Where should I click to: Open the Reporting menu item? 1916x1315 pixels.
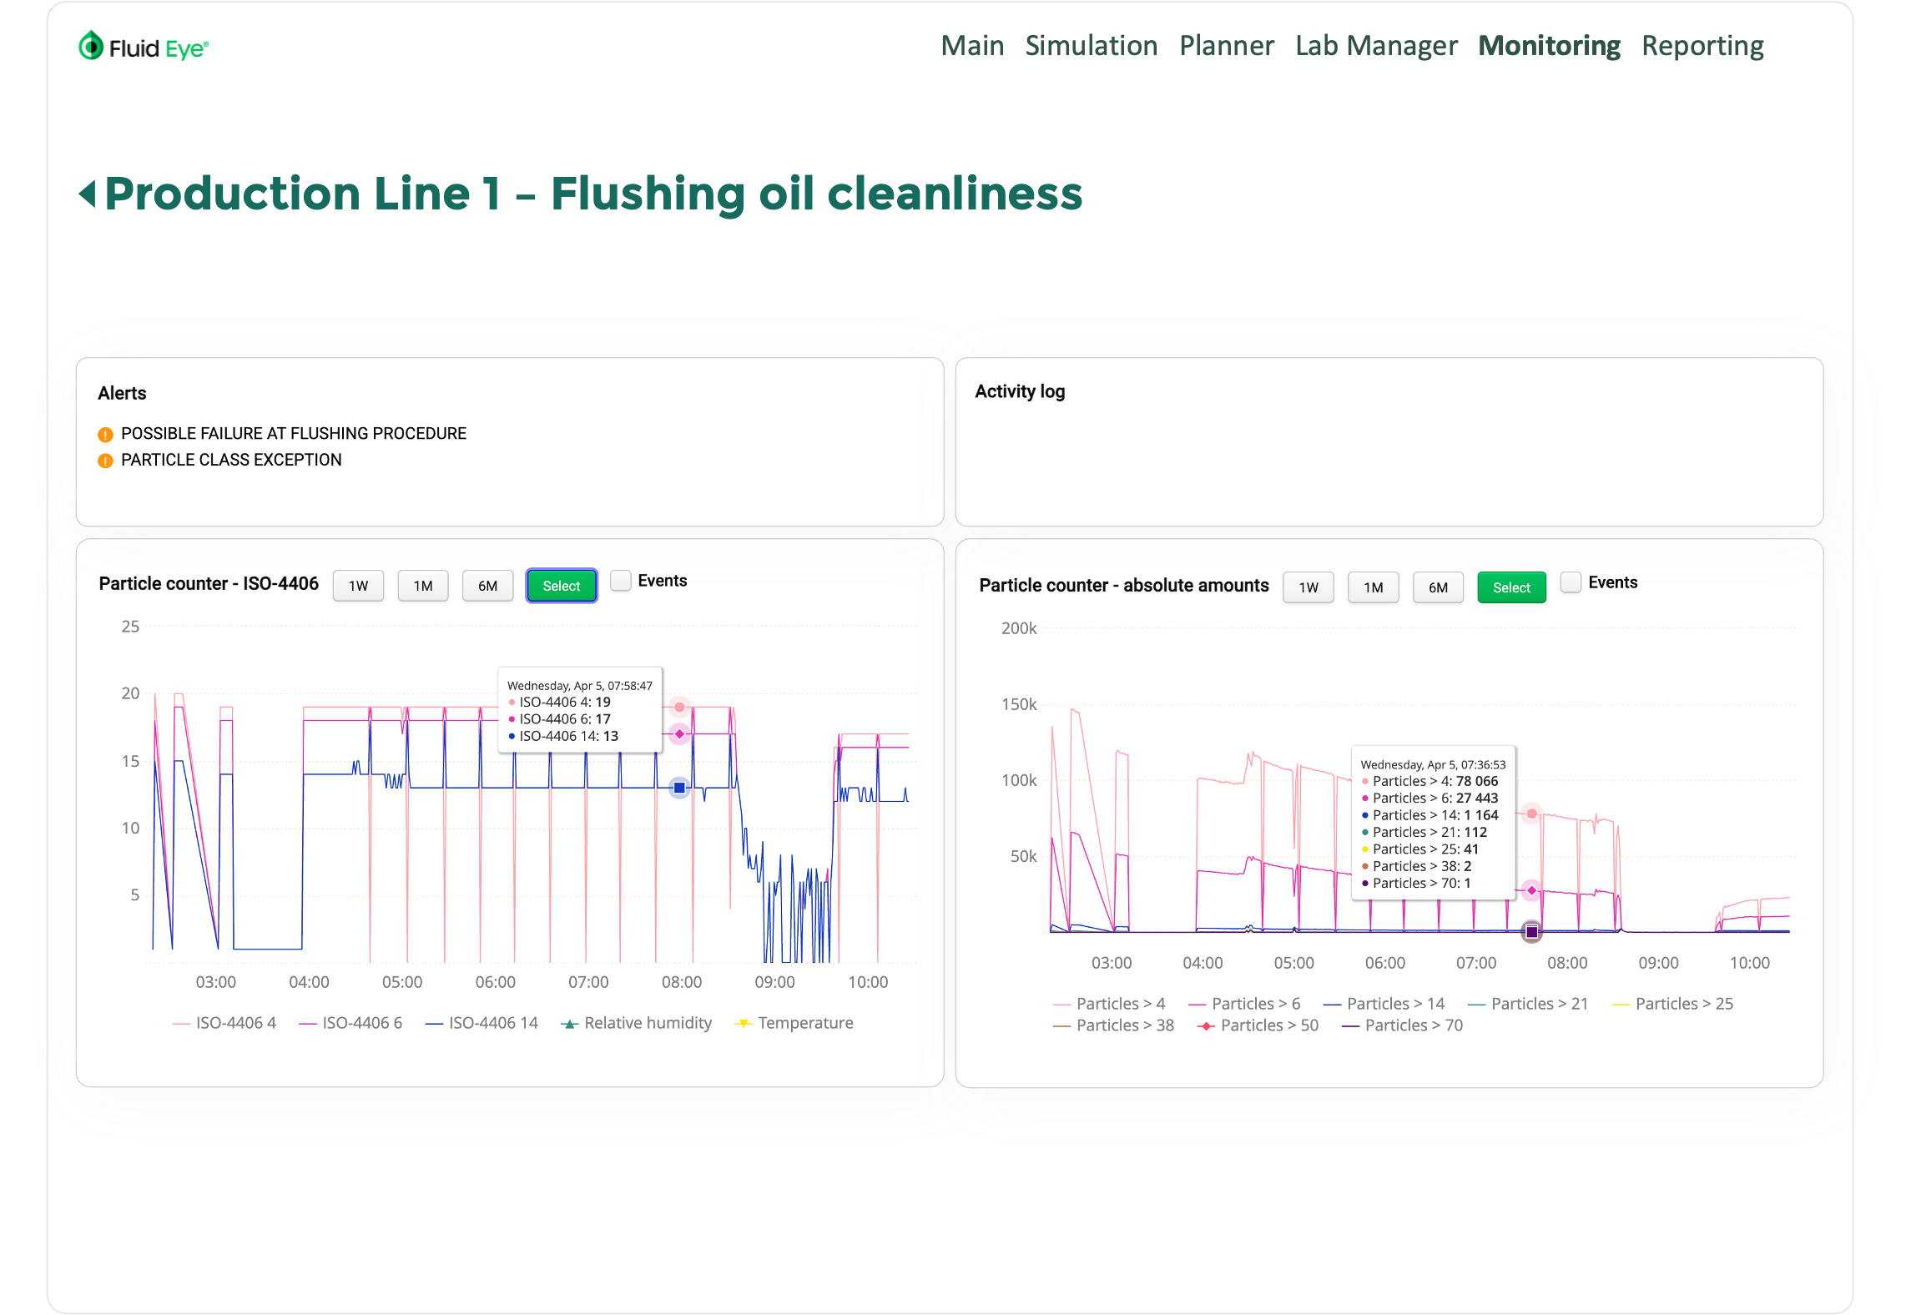(1702, 46)
